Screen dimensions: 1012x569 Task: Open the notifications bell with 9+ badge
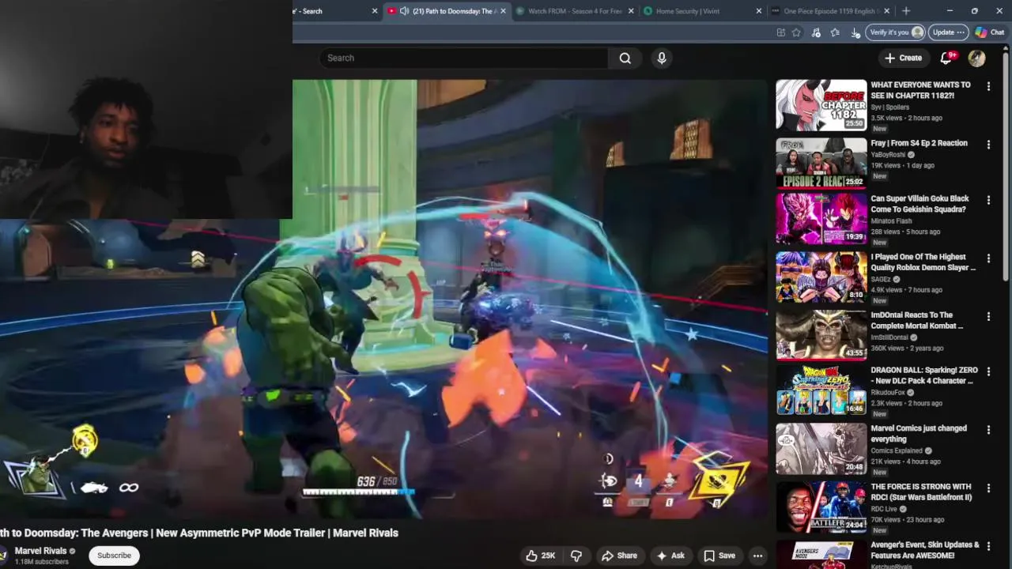click(x=946, y=58)
